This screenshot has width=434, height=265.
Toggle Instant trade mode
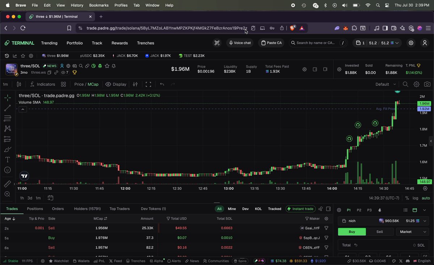coord(300,209)
